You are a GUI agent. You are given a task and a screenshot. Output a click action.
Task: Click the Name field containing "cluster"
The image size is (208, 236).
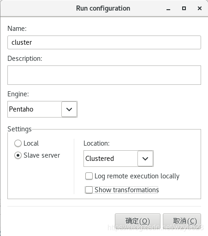104,42
